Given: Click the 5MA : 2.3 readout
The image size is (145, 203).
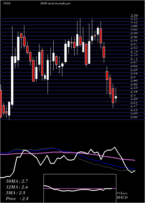Looking at the screenshot, I should click(x=16, y=193).
